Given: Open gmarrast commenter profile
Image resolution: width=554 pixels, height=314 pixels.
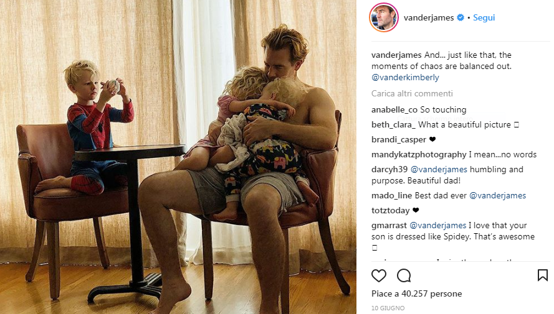Looking at the screenshot, I should [x=389, y=226].
